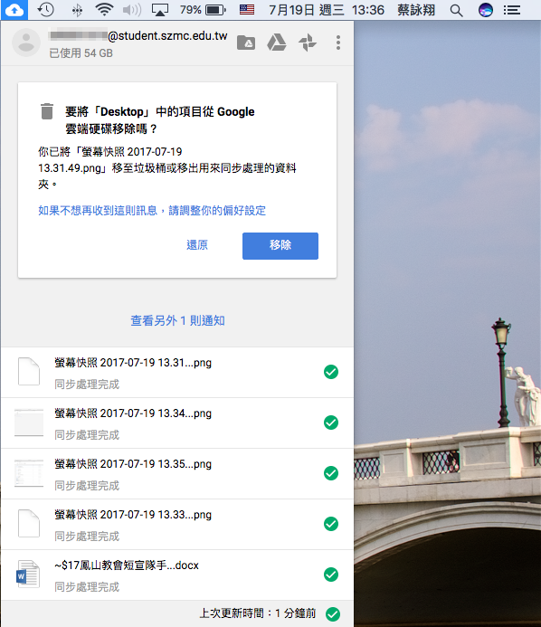
Task: Select file 螢幕快照 2017-07-19 13.31...png
Action: (x=177, y=372)
